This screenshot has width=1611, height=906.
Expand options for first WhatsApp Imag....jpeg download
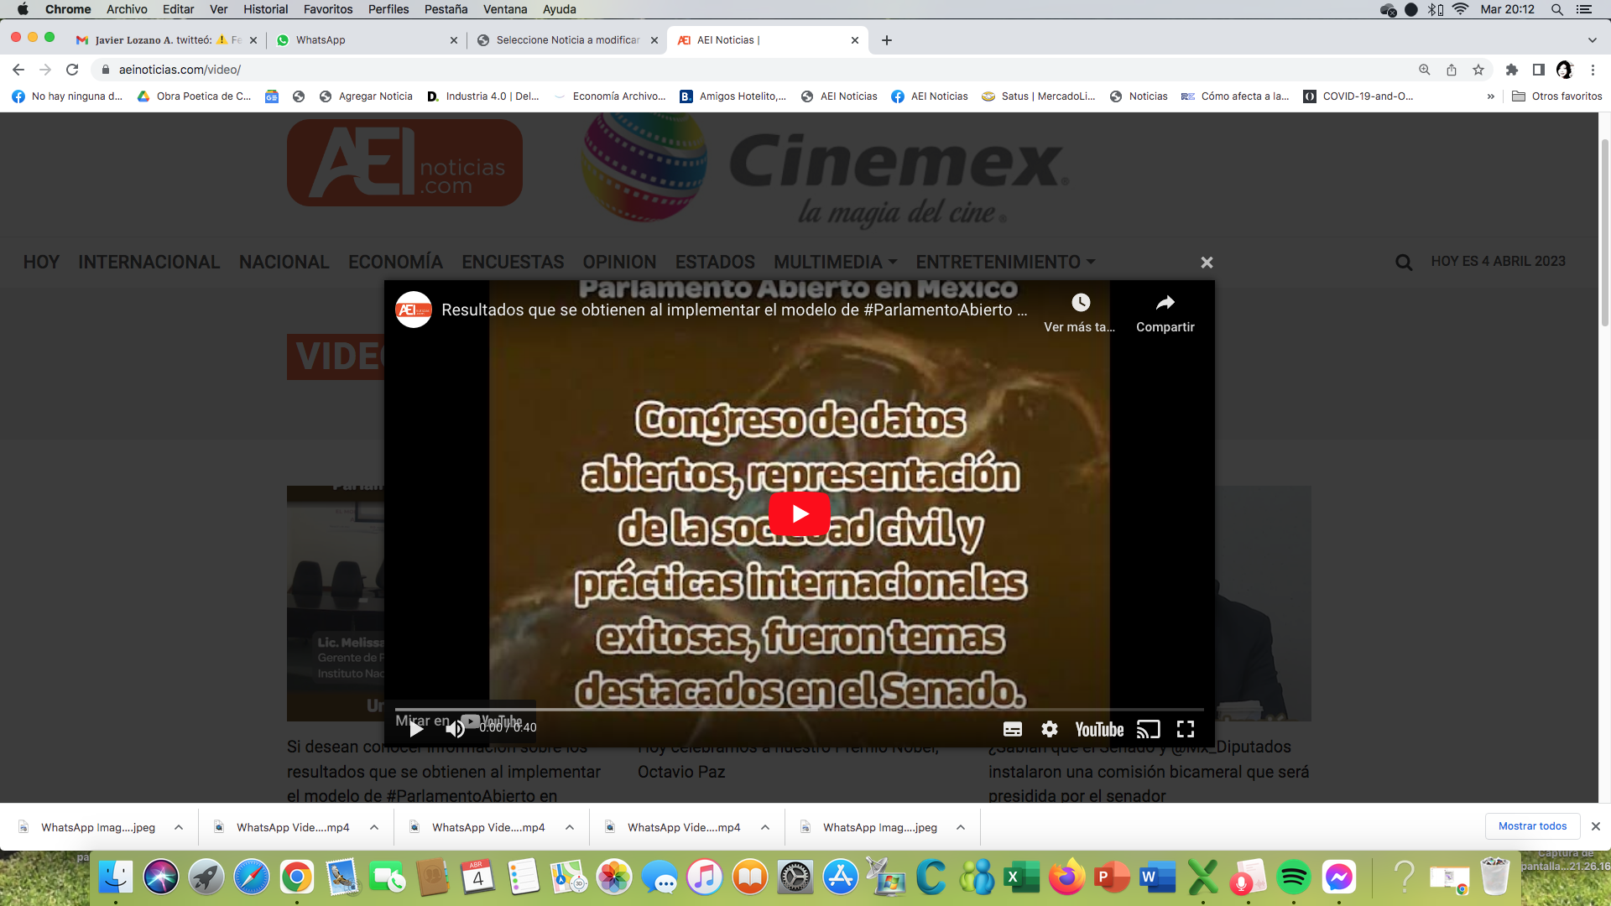pos(179,827)
